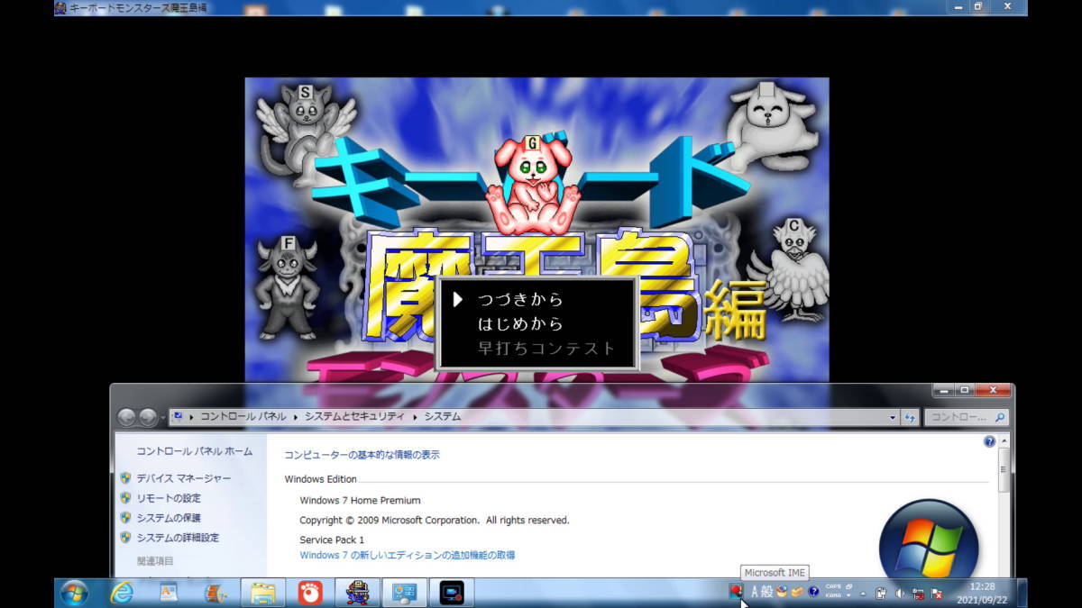
Task: Expand the arrow after コントロール パネル breadcrumb
Action: [x=296, y=417]
